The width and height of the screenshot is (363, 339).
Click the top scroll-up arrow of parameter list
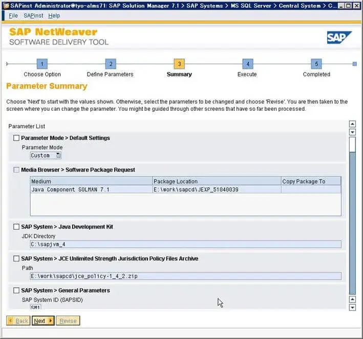(x=352, y=124)
